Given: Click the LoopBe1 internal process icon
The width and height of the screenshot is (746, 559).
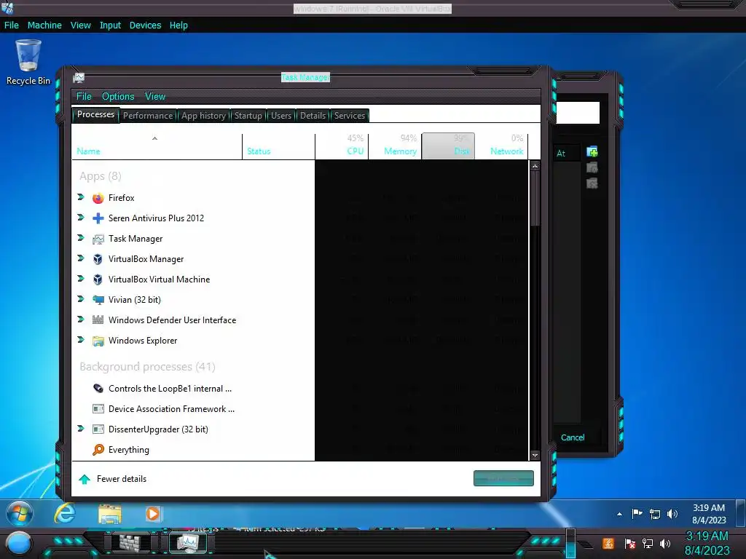Looking at the screenshot, I should coord(98,389).
